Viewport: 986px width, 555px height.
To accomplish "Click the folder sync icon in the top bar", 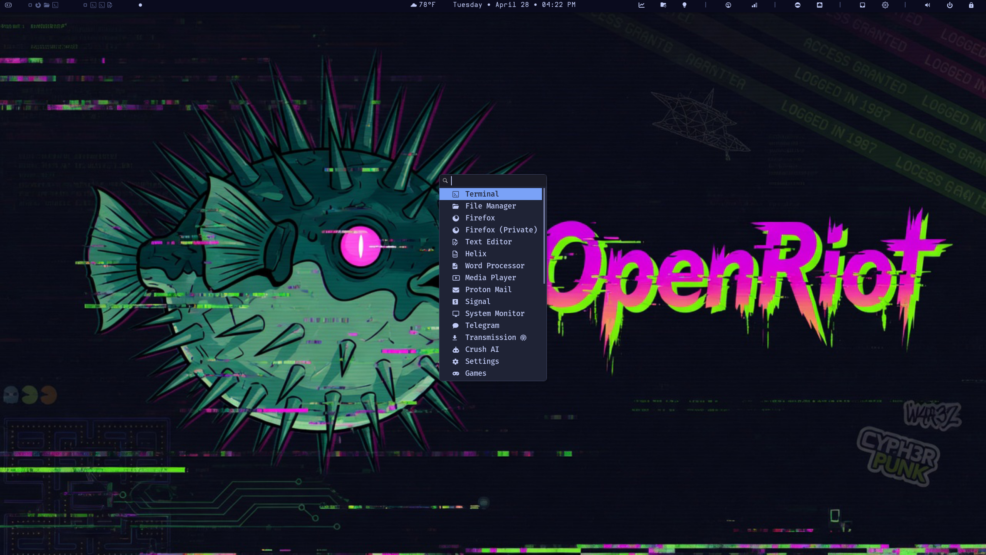I will click(663, 5).
